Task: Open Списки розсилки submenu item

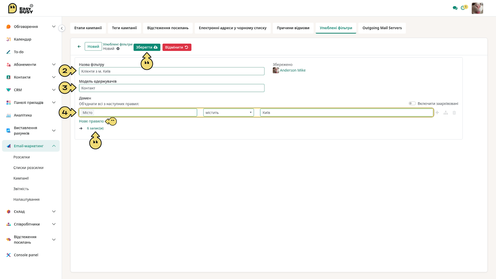Action: pyautogui.click(x=29, y=168)
